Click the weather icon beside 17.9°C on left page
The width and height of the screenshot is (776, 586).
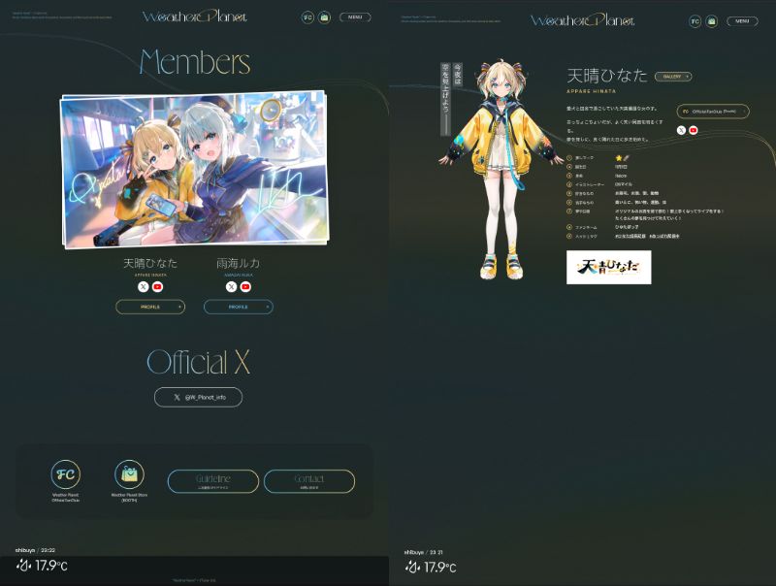[23, 566]
